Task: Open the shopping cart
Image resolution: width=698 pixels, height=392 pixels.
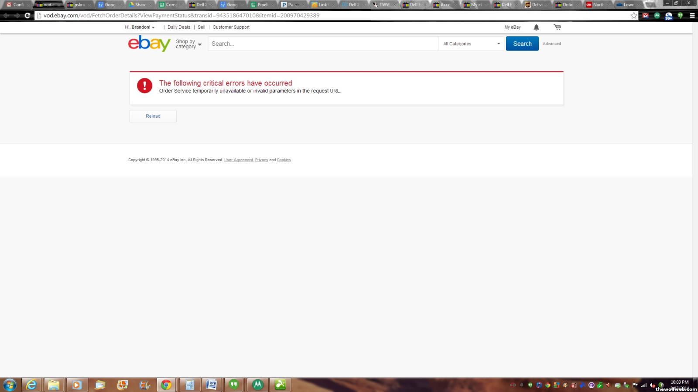Action: coord(557,27)
